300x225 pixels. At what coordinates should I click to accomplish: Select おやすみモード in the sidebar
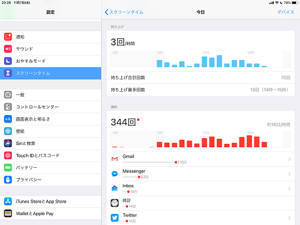[51, 61]
